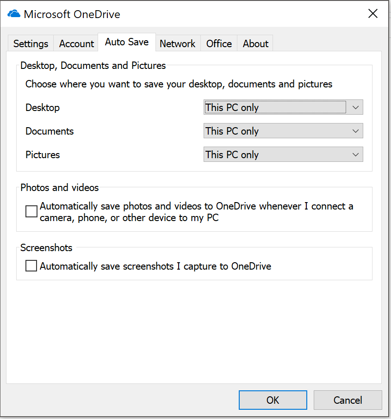Open the Office tab
391x419 pixels.
(x=219, y=43)
